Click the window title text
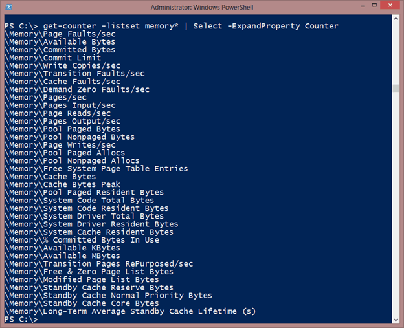 (202, 7)
